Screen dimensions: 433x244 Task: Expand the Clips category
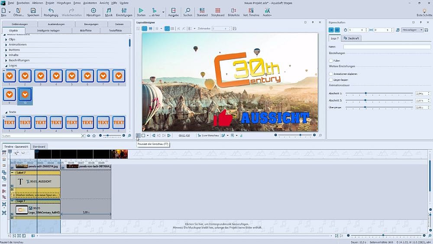pos(6,39)
